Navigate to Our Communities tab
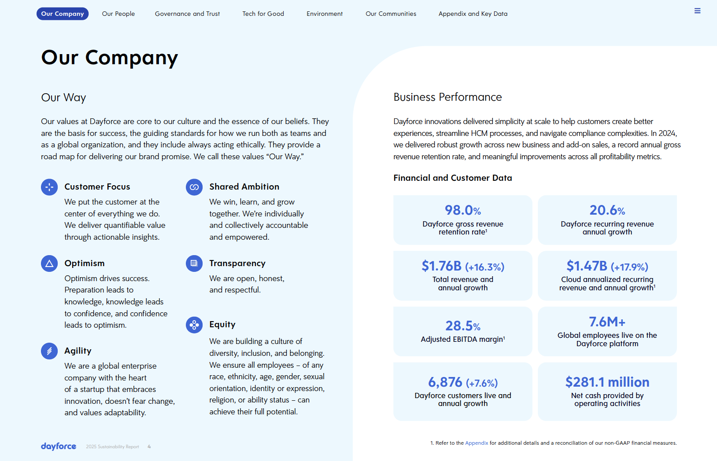Viewport: 717px width, 461px height. (391, 14)
